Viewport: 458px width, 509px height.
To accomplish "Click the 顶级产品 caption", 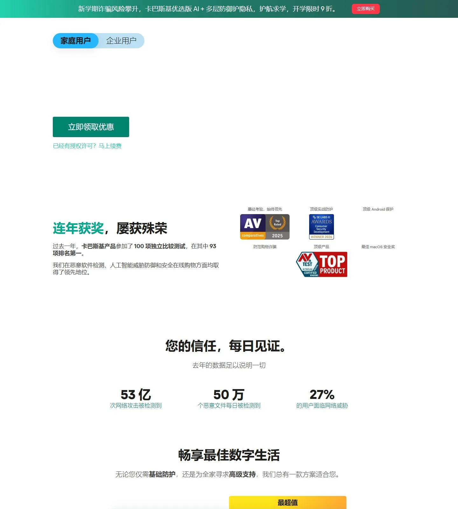I will [x=322, y=247].
